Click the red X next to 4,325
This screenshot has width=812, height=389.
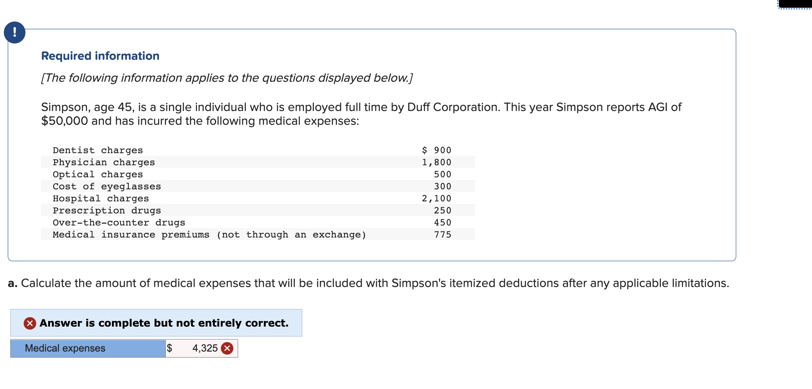(227, 348)
